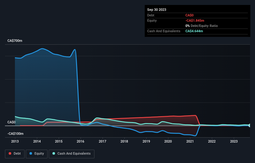Click the 2018 x-axis label
The width and height of the screenshot is (255, 163).
pyautogui.click(x=124, y=141)
